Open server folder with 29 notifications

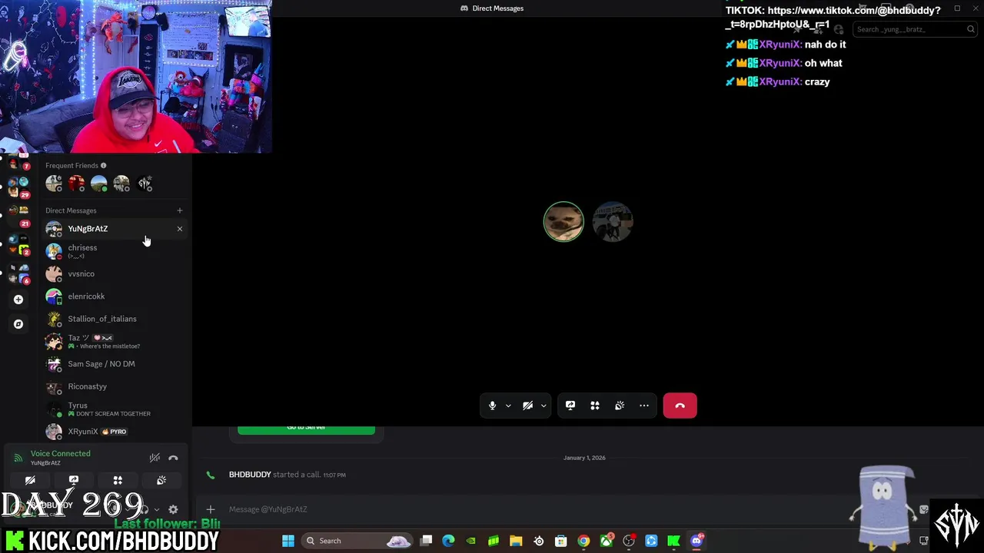pos(18,187)
